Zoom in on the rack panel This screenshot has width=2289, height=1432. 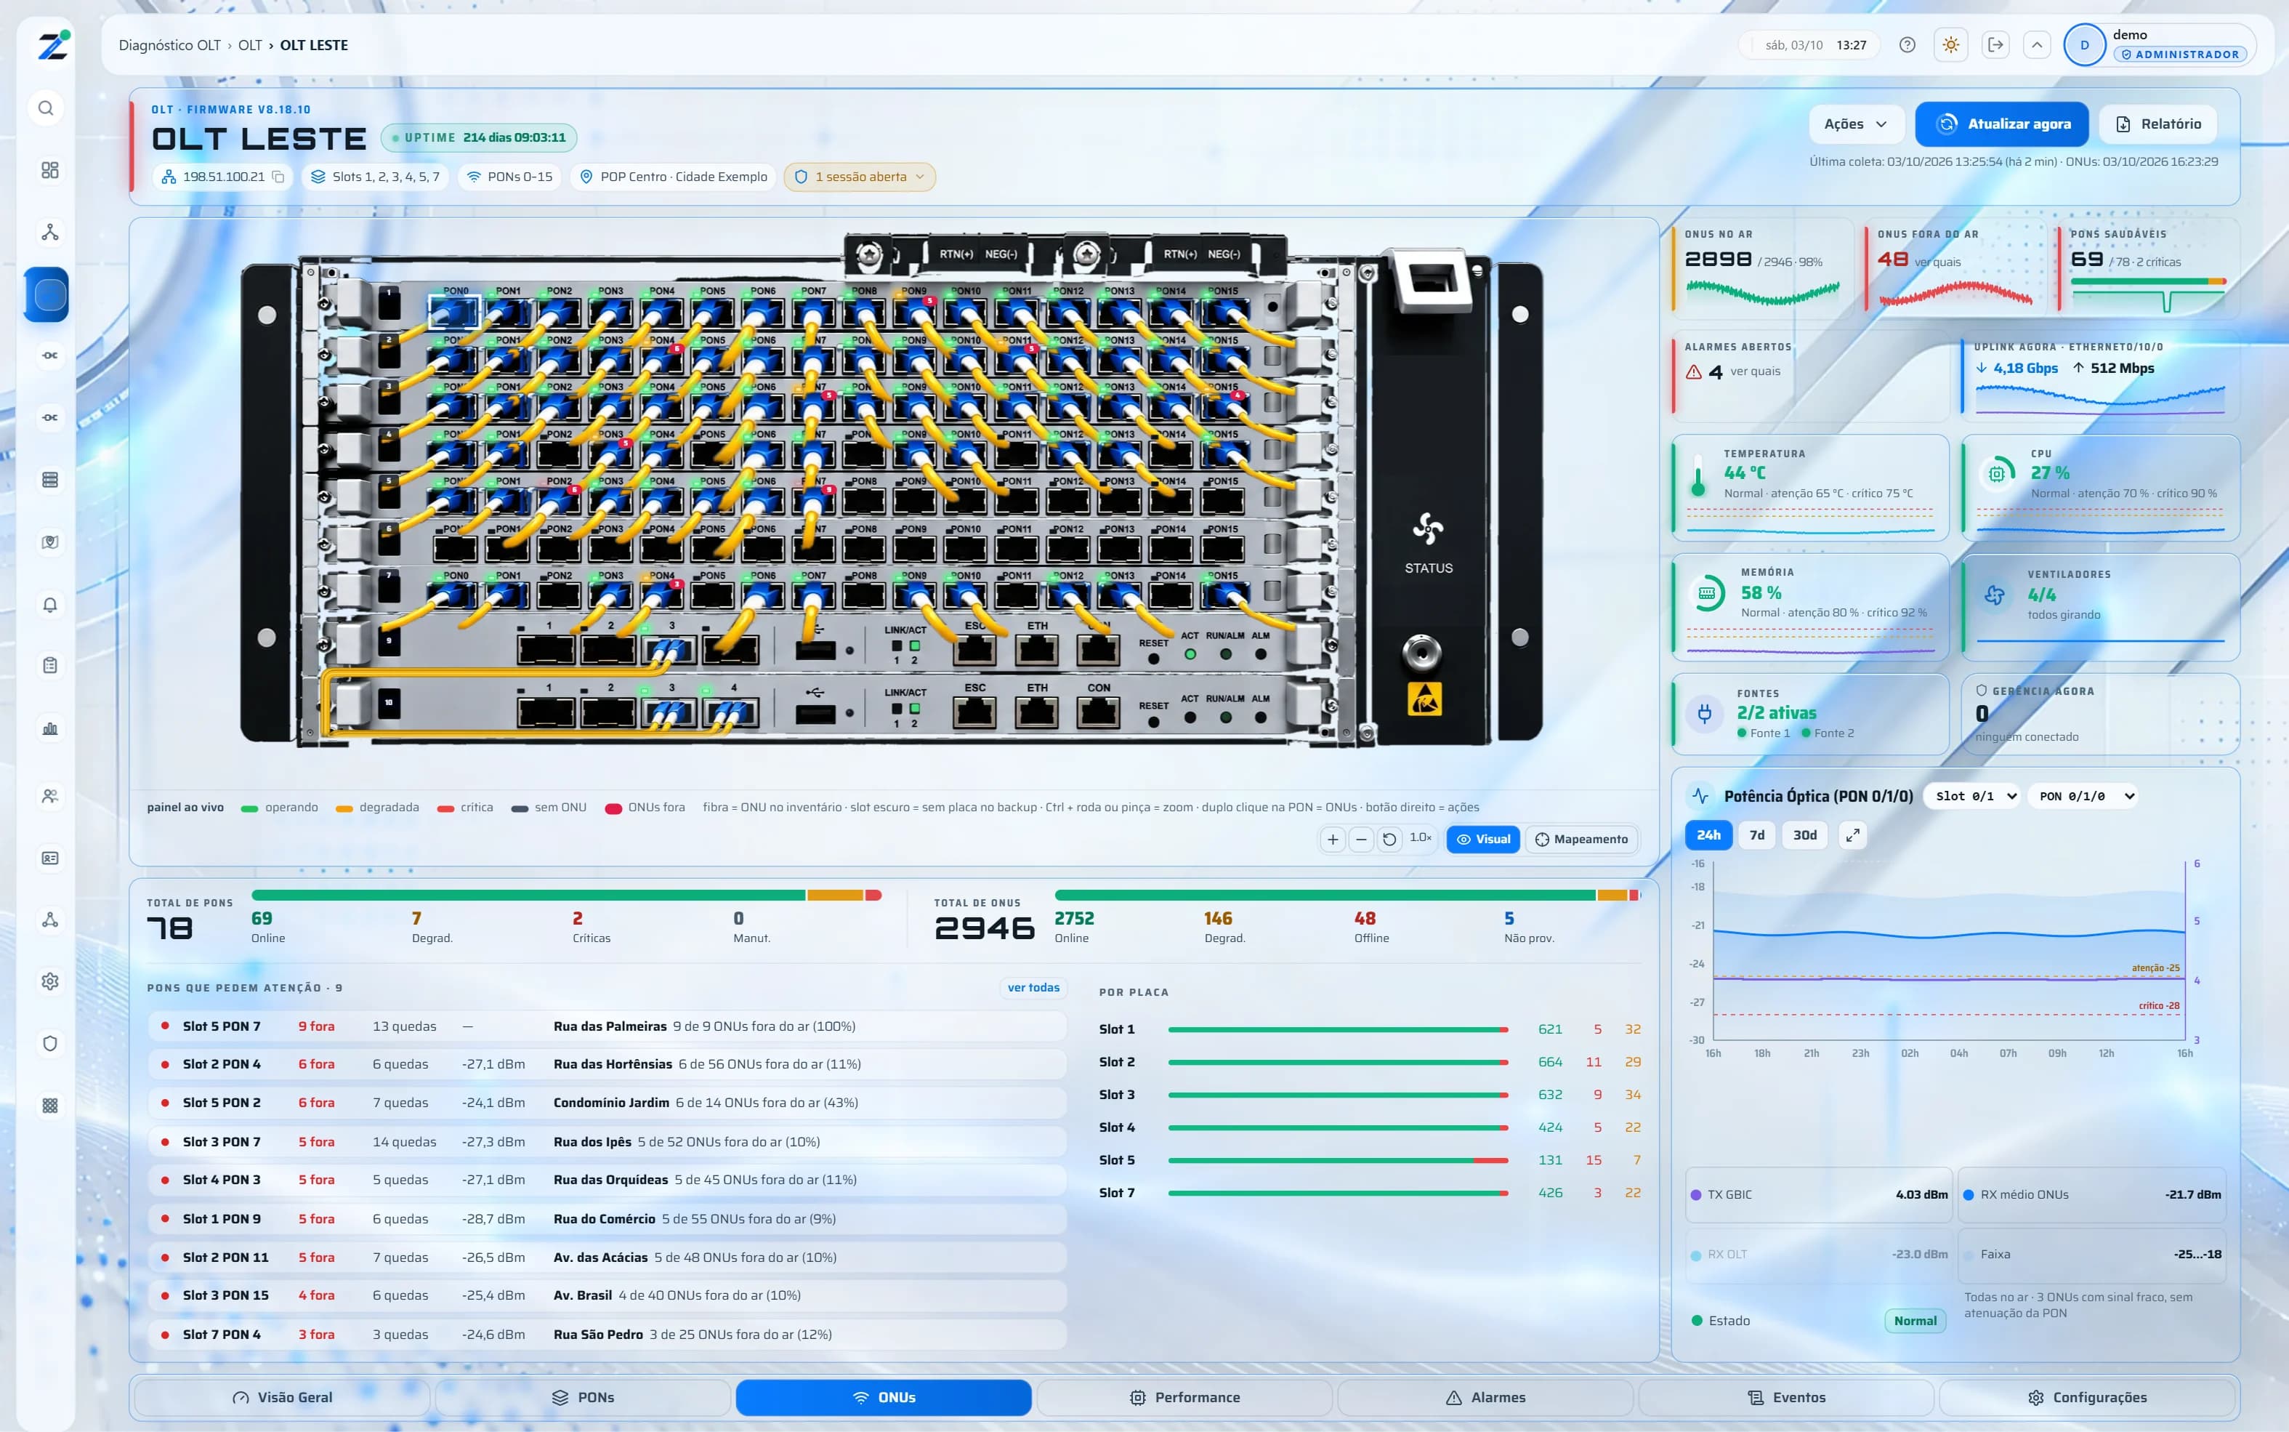pos(1333,839)
